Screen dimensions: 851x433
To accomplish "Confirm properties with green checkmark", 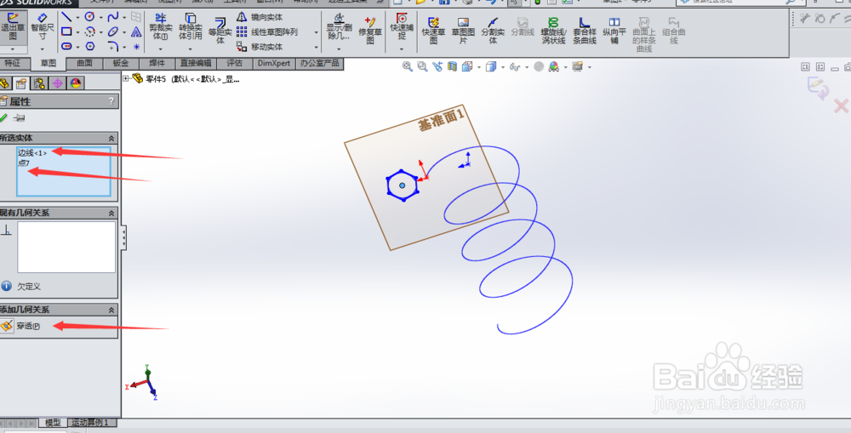I will point(3,117).
